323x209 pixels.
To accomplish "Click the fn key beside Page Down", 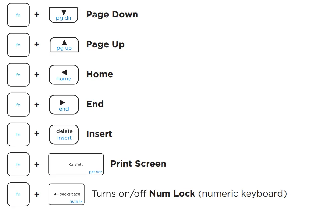I will (x=18, y=15).
